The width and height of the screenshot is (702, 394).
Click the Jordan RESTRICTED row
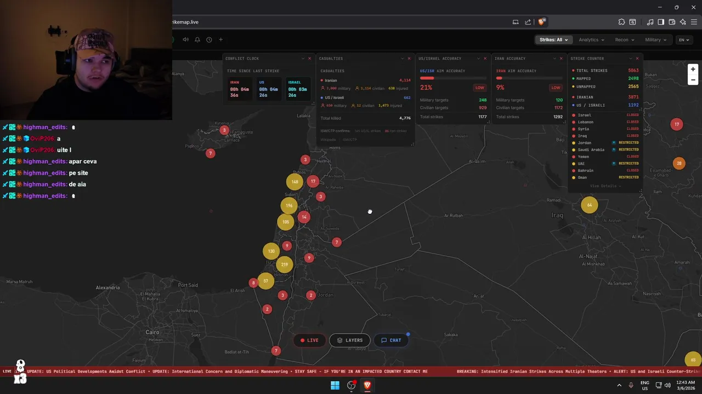pos(605,143)
